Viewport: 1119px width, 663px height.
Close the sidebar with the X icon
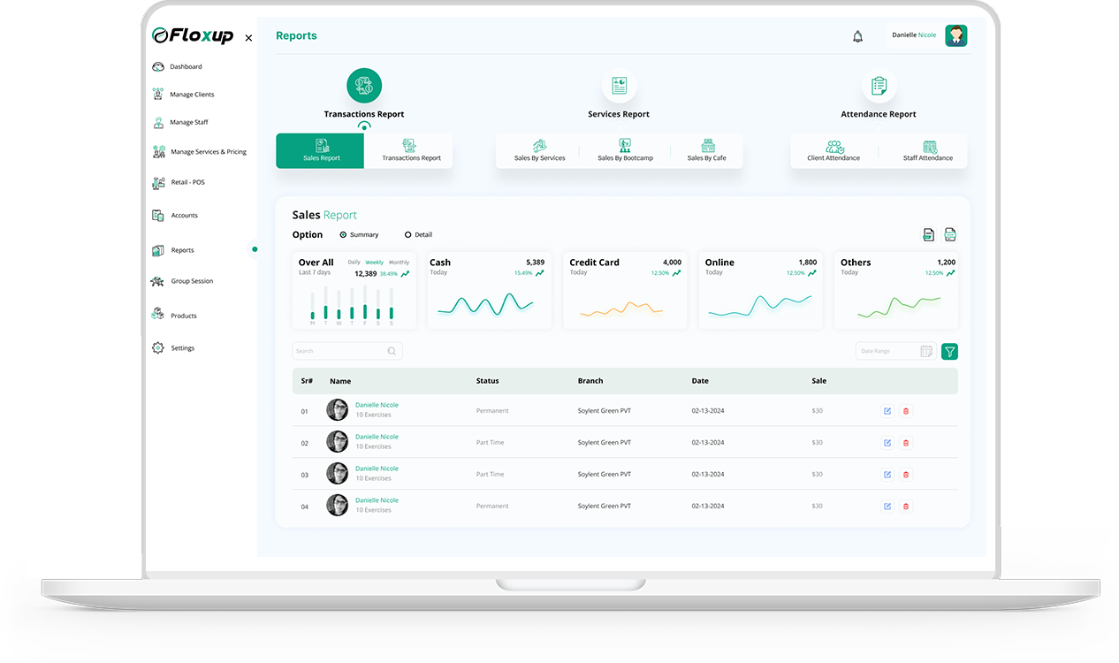248,38
